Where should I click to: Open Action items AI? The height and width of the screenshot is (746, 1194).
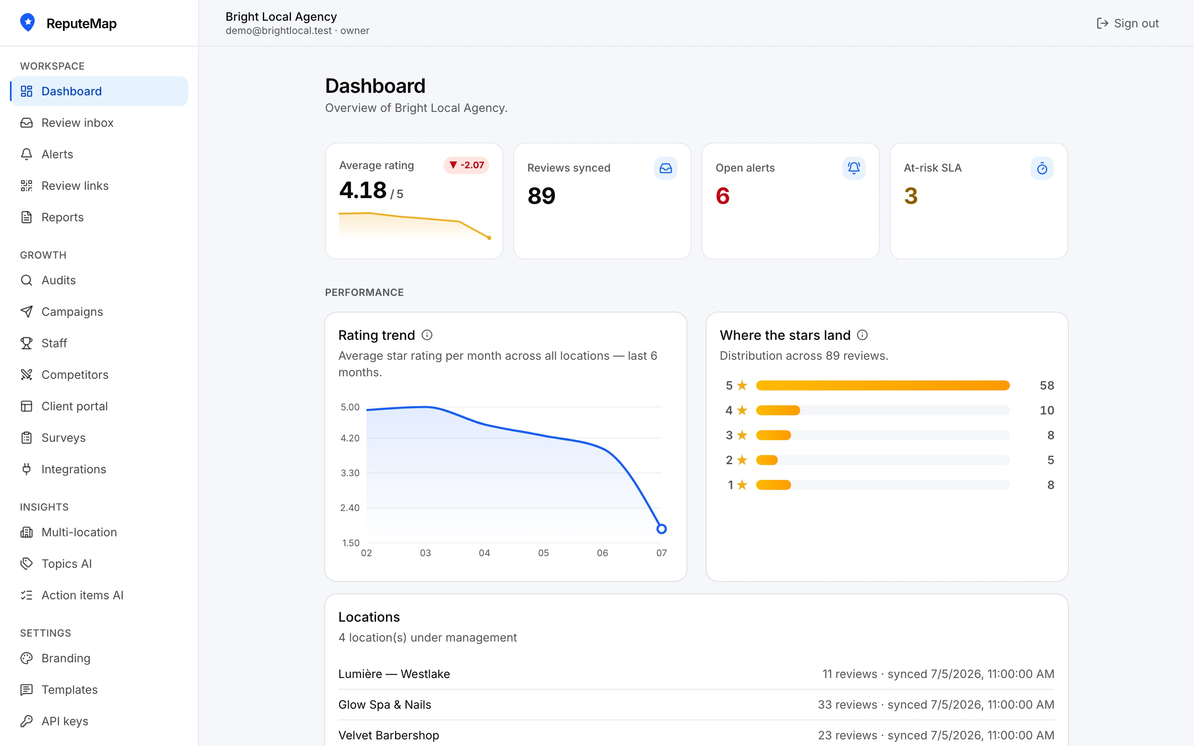(x=99, y=596)
